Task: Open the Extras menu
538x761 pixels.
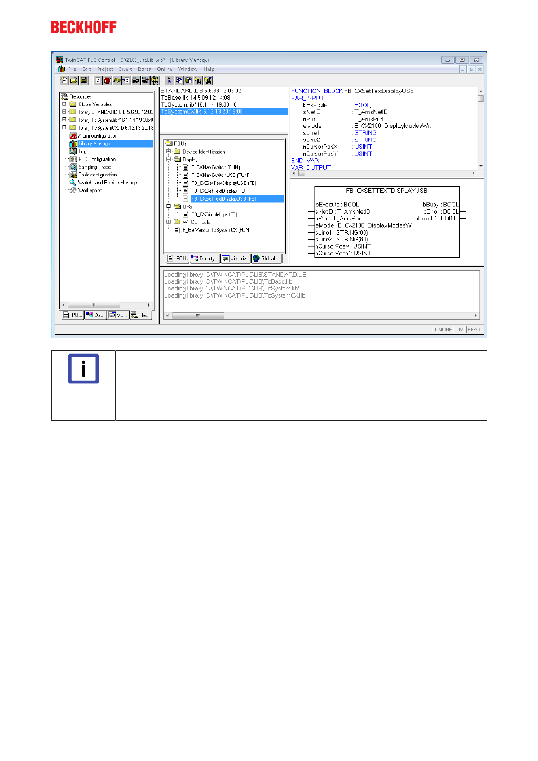Action: click(144, 69)
